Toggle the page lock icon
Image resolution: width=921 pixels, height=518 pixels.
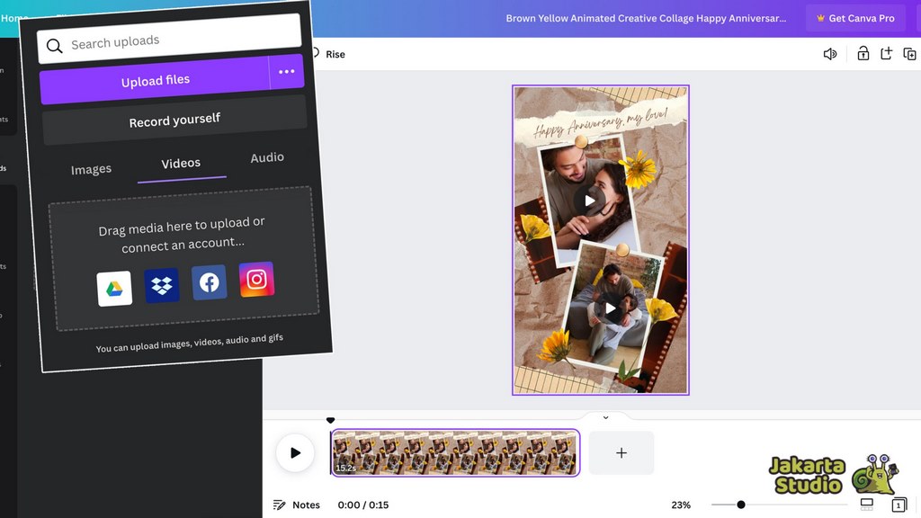coord(863,54)
